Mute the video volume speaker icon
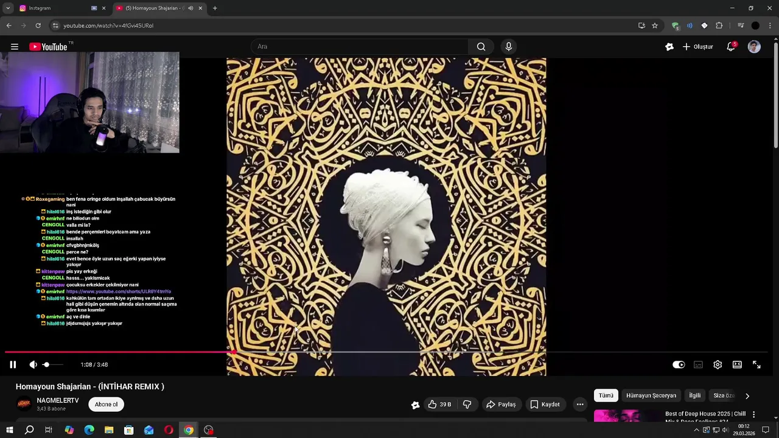 33,364
